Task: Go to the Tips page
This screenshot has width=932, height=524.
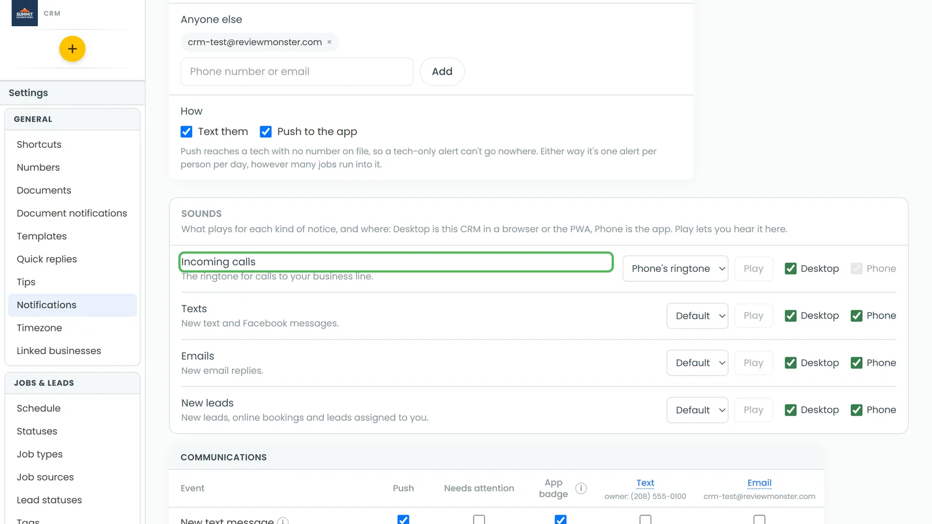Action: [x=72, y=282]
